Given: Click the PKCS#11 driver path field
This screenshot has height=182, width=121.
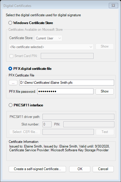Looking at the screenshot, I should coord(78,117).
